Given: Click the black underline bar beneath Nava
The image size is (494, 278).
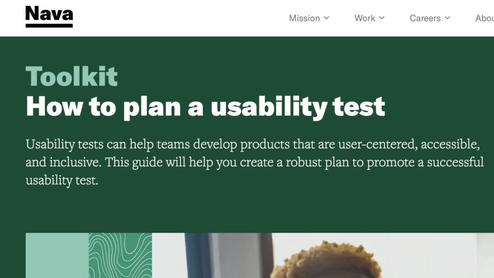Looking at the screenshot, I should click(49, 25).
